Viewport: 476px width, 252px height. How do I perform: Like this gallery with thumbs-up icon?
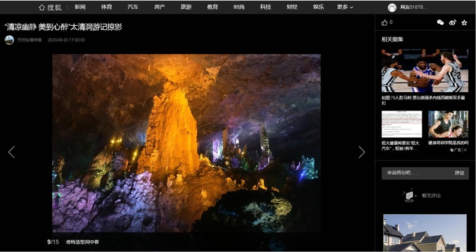[384, 22]
